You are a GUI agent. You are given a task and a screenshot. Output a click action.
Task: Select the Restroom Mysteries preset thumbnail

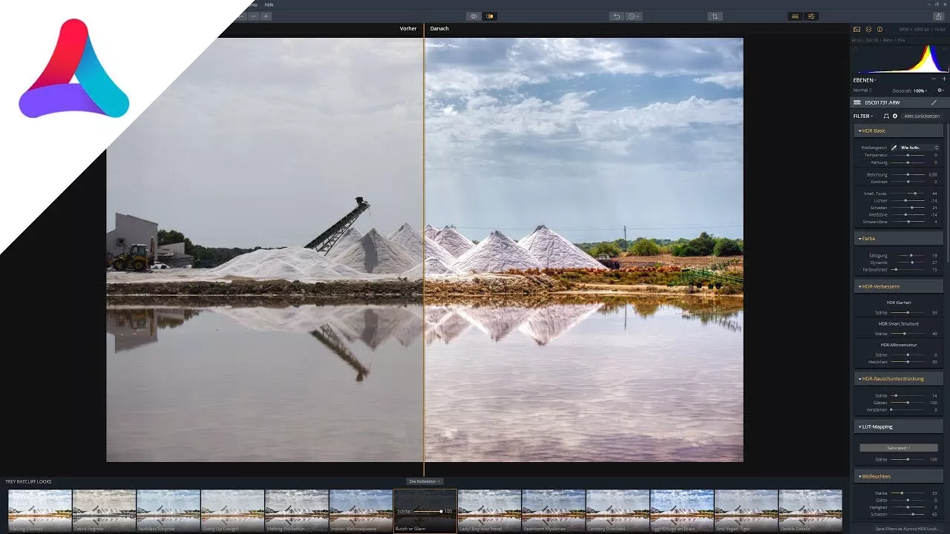pyautogui.click(x=554, y=510)
